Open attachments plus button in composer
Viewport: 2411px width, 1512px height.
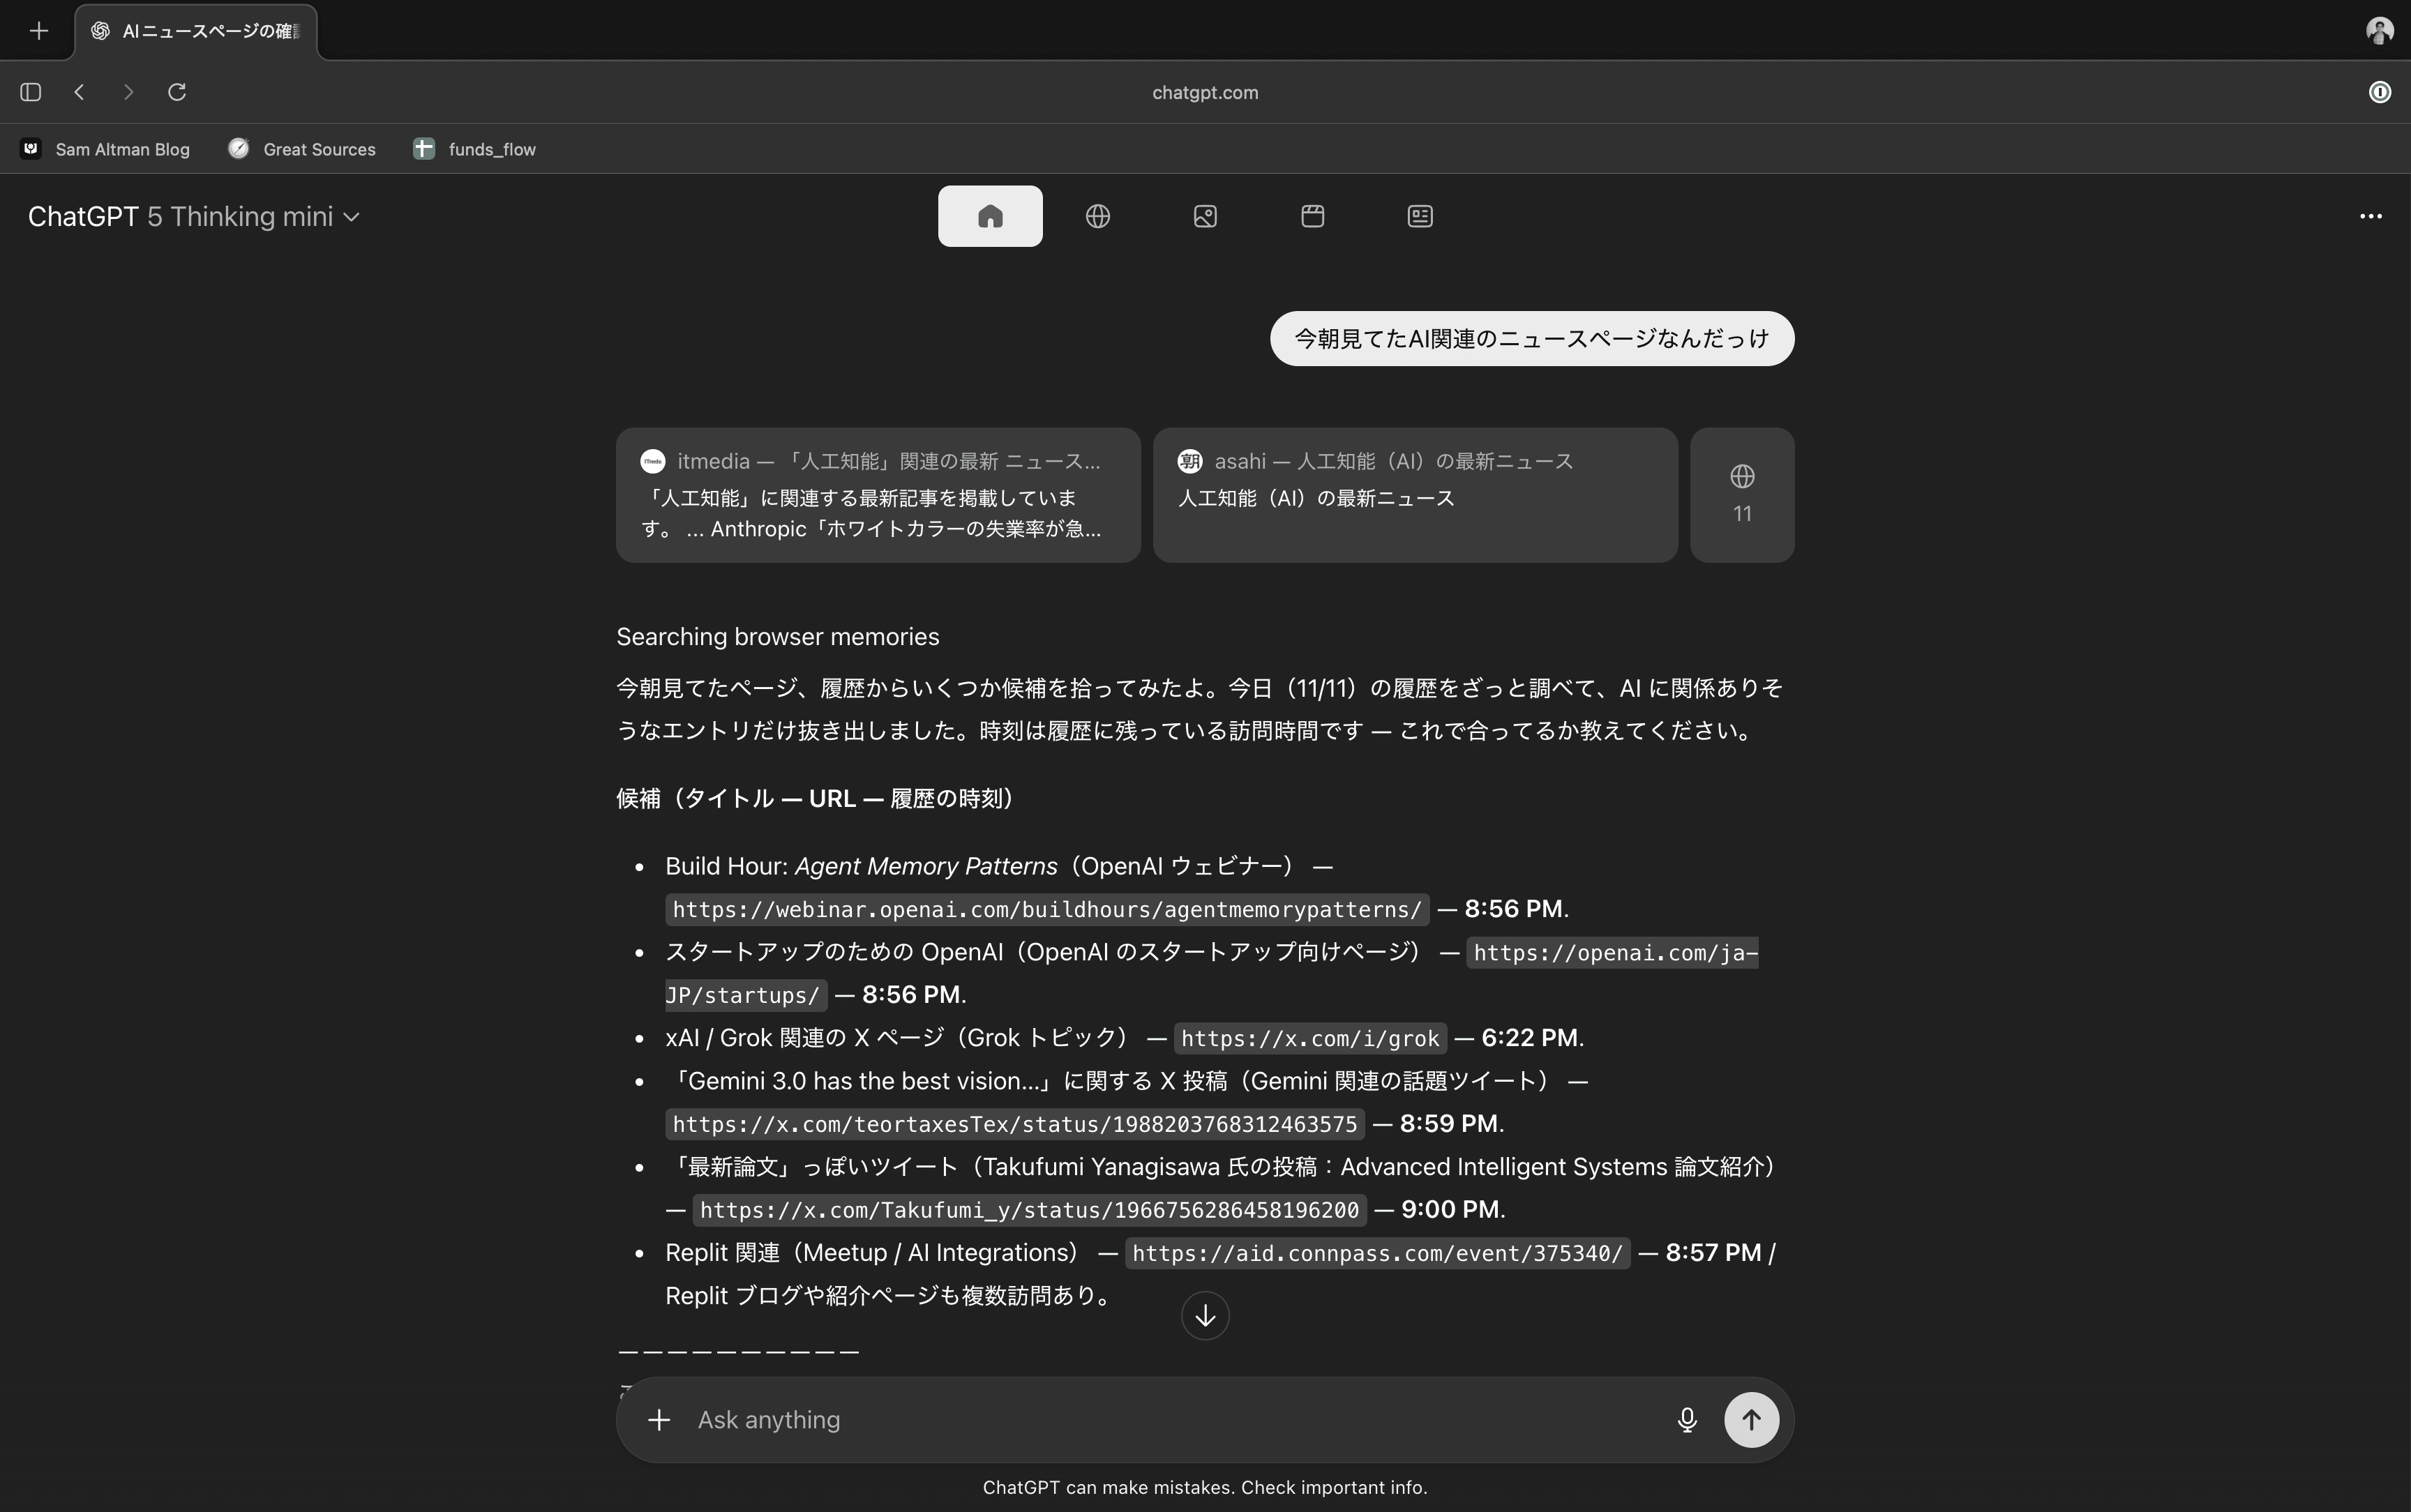[658, 1420]
